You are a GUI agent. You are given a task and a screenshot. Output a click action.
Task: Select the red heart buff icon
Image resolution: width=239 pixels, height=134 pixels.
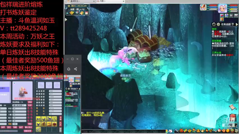(x=222, y=15)
